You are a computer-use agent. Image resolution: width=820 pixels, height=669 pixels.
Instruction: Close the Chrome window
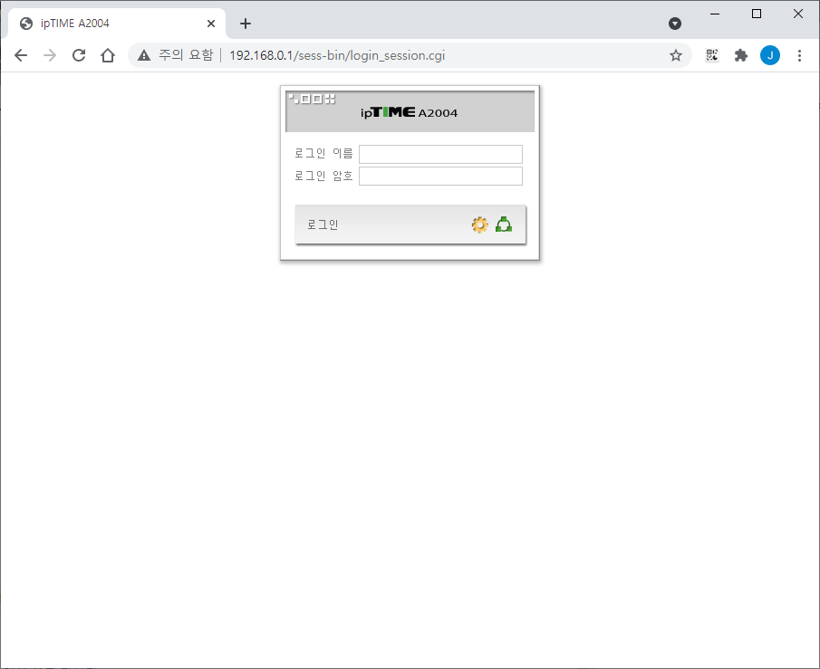tap(798, 14)
